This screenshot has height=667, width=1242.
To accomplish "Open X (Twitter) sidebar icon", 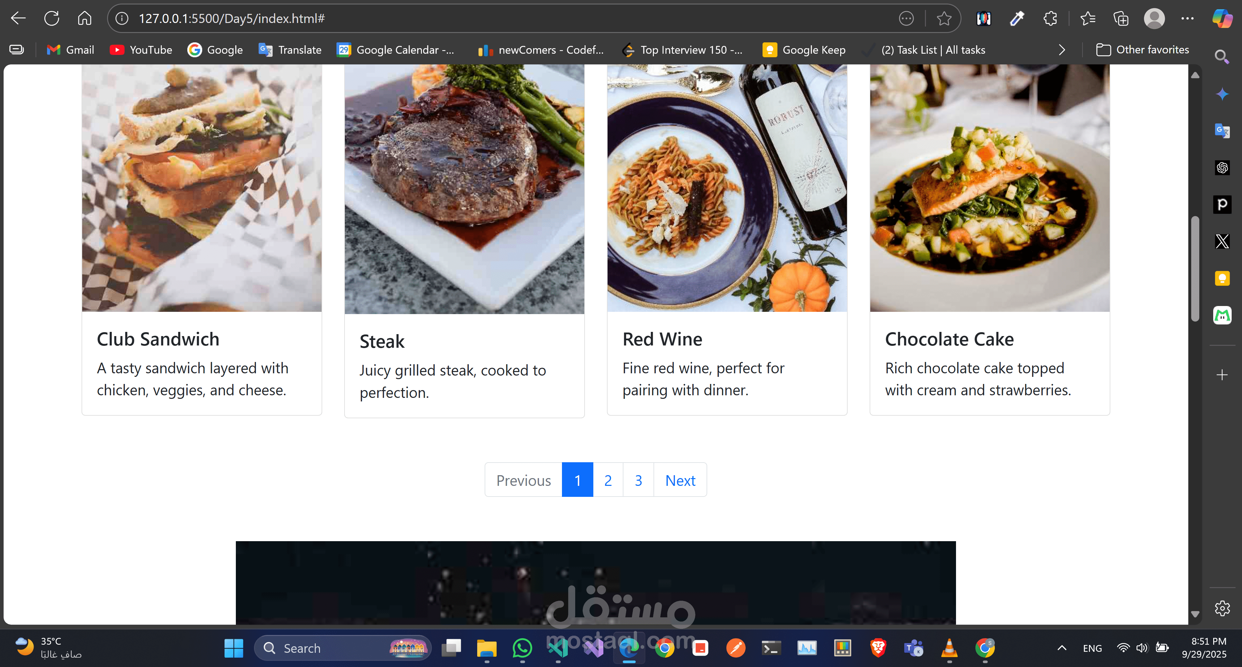I will (x=1222, y=241).
